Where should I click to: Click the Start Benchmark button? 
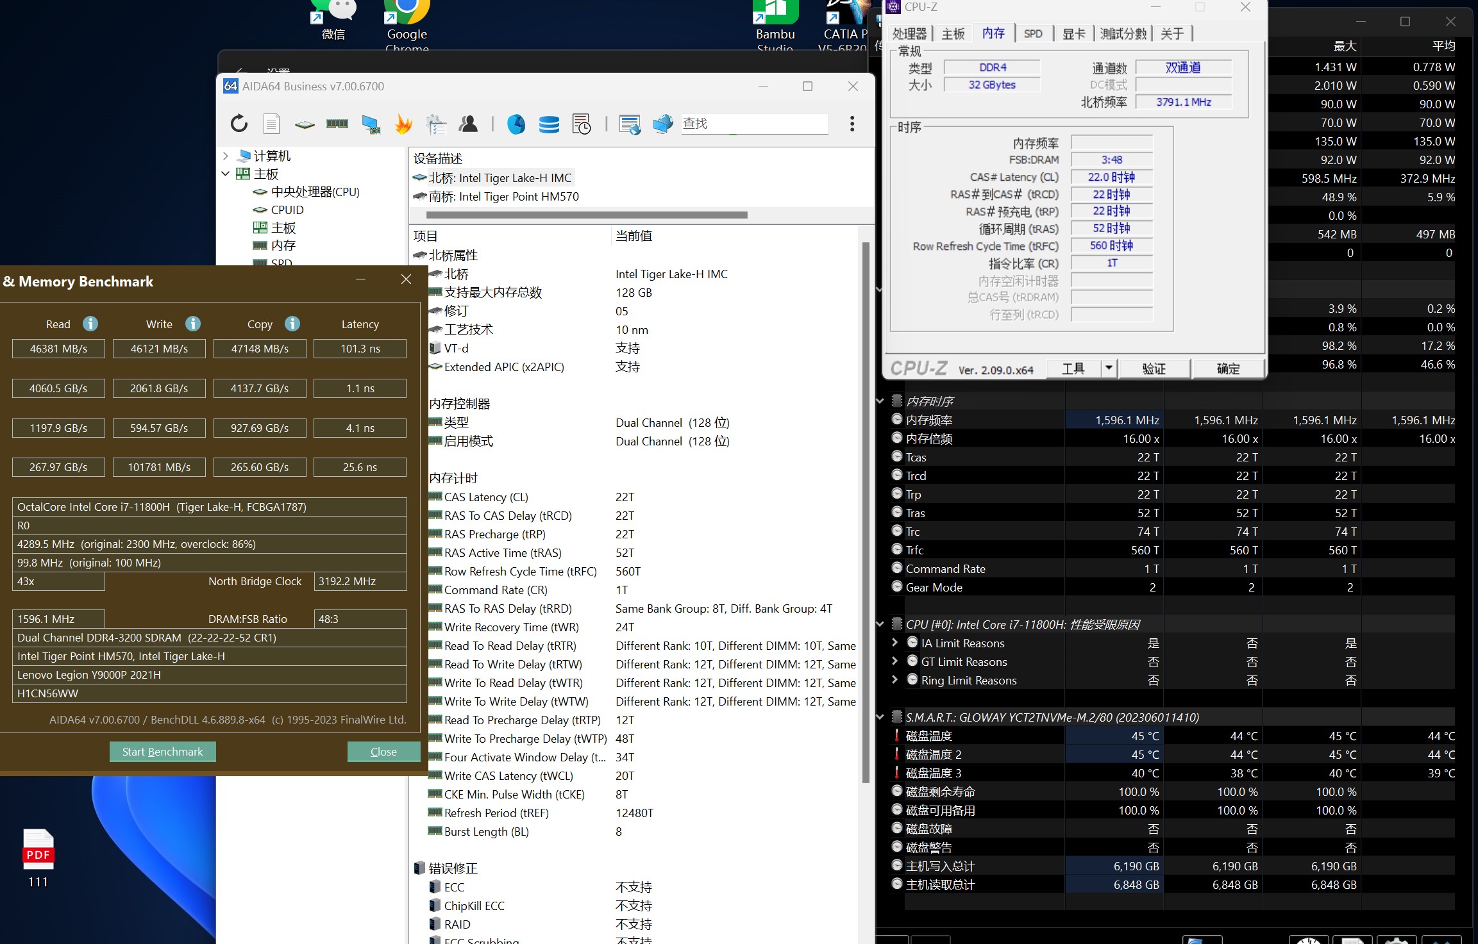pos(162,752)
